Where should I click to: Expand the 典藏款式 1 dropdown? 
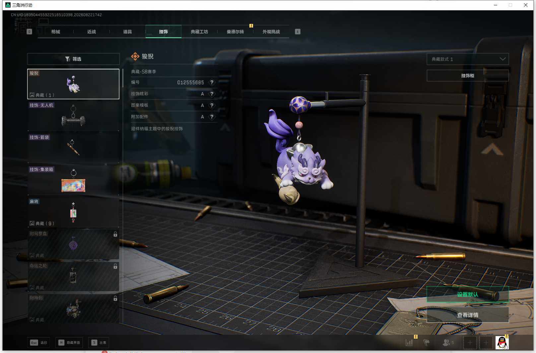coord(468,59)
